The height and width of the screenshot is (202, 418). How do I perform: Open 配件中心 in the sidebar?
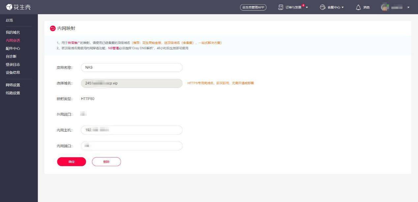pos(13,49)
